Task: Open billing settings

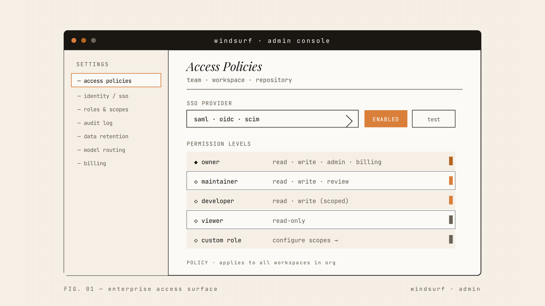Action: [91, 163]
